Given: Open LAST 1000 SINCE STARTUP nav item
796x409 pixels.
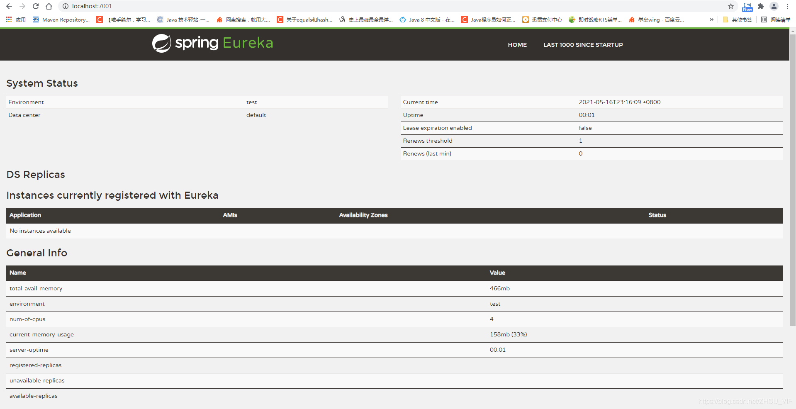Looking at the screenshot, I should tap(583, 45).
